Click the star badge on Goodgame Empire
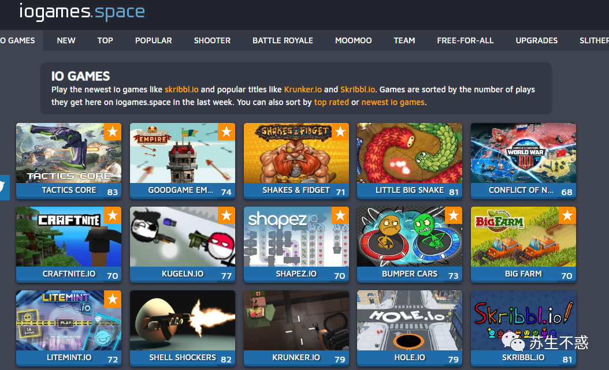Image resolution: width=609 pixels, height=370 pixels. pos(226,132)
